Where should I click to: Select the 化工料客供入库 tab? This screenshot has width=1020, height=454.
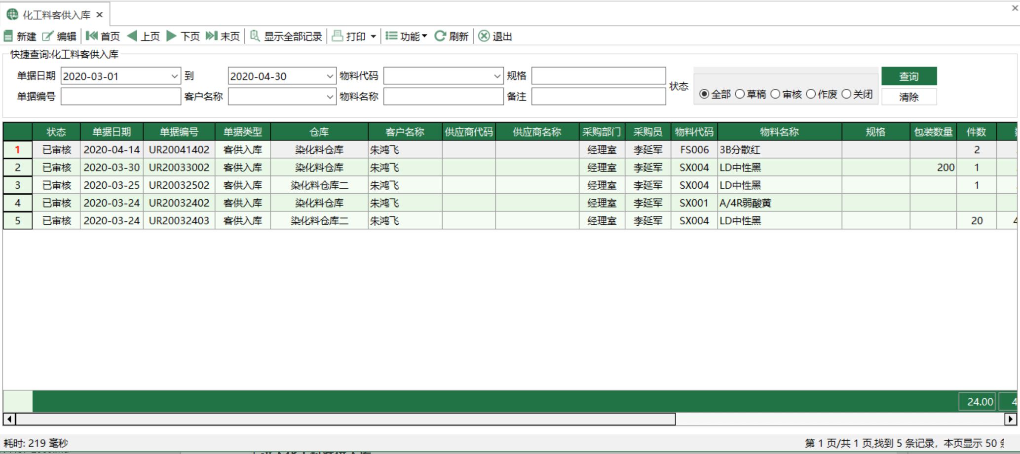click(x=56, y=15)
